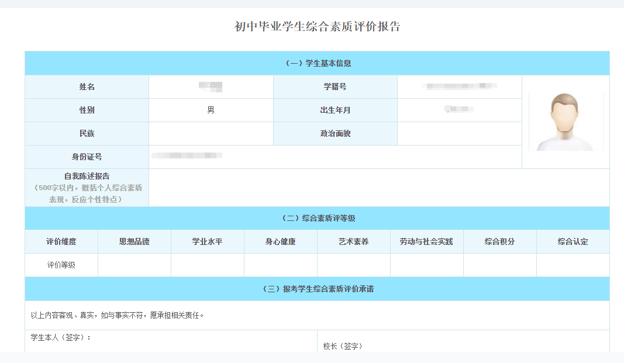The image size is (624, 363).
Task: Click the report title 初中毕业学生综合素质评价报告
Action: (x=317, y=26)
